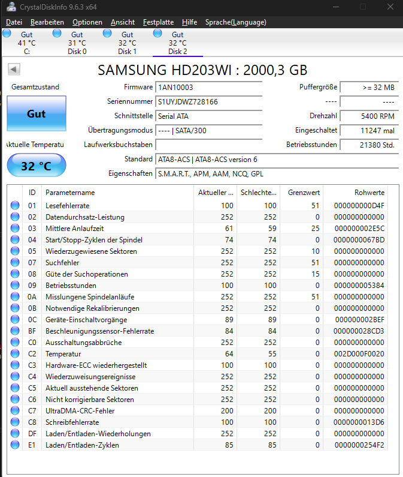Open the Hilfe menu
Image resolution: width=403 pixels, height=477 pixels.
[189, 22]
